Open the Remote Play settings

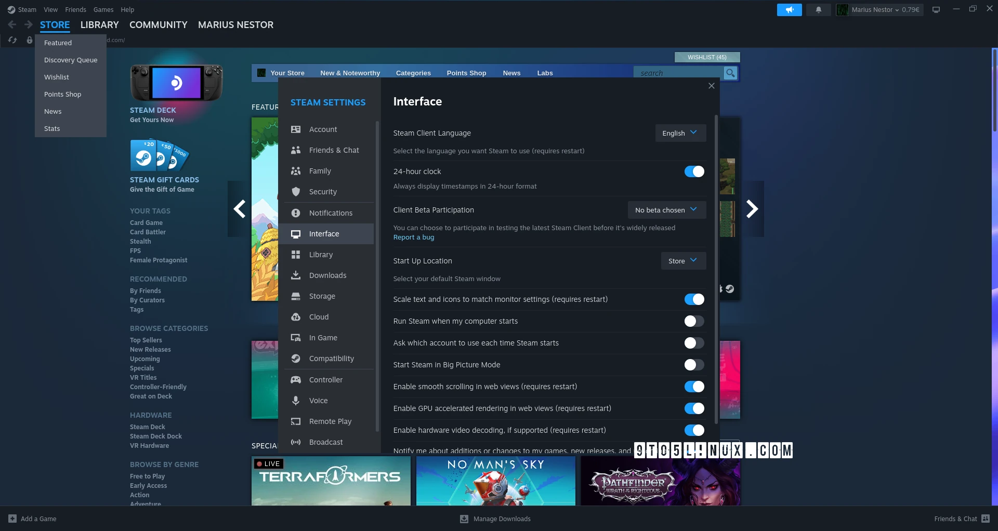coord(330,421)
